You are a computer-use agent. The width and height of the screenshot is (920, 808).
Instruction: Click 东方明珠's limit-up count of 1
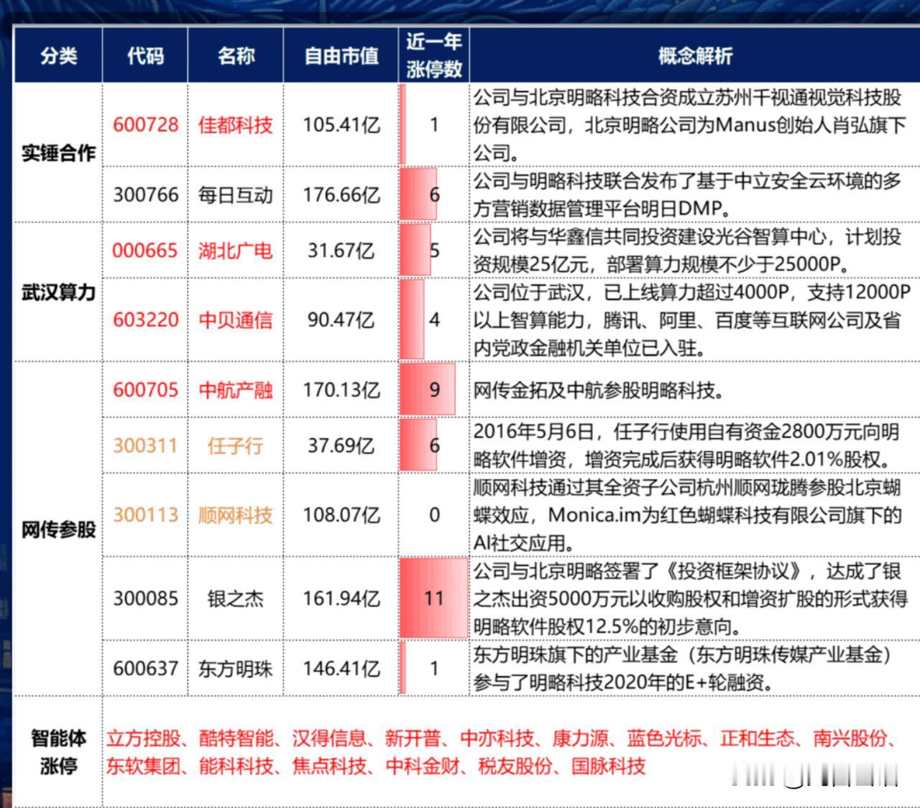pos(434,668)
